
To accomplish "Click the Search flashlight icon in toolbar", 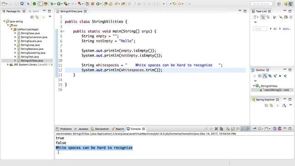I will (x=116, y=4).
